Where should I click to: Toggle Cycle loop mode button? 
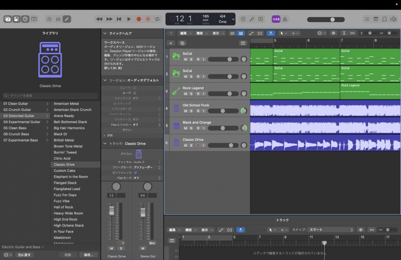click(157, 19)
